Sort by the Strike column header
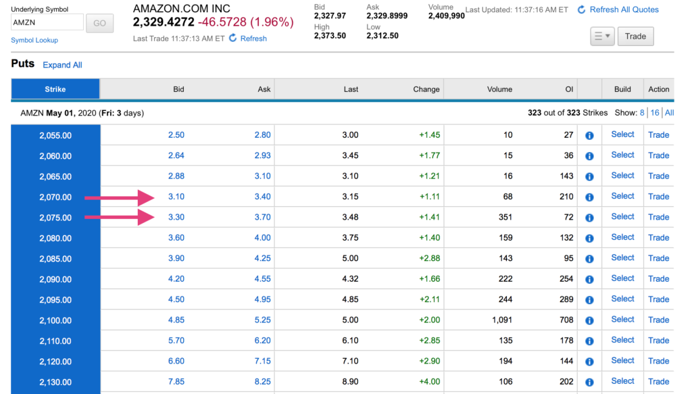This screenshot has width=692, height=394. [55, 89]
